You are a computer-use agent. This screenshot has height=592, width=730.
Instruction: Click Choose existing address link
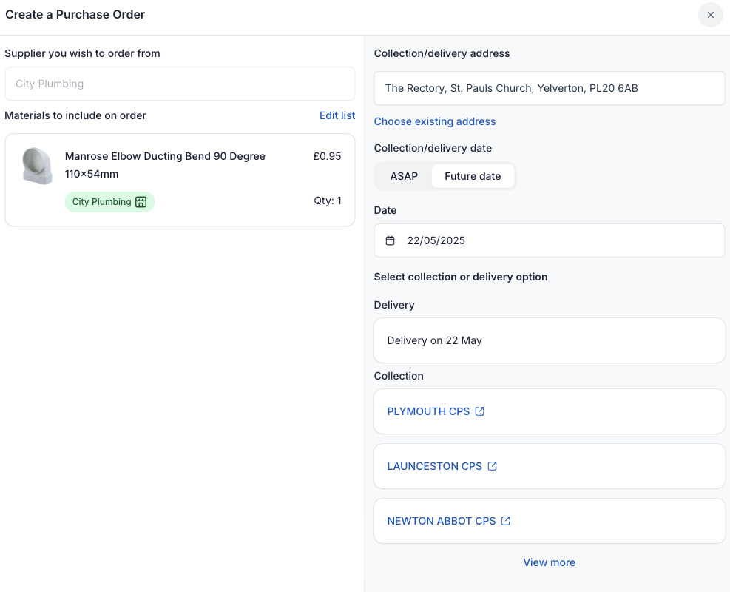[435, 121]
